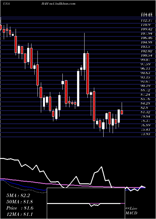Select the 94.63 price axis label
The image size is (156, 219).
146,73
